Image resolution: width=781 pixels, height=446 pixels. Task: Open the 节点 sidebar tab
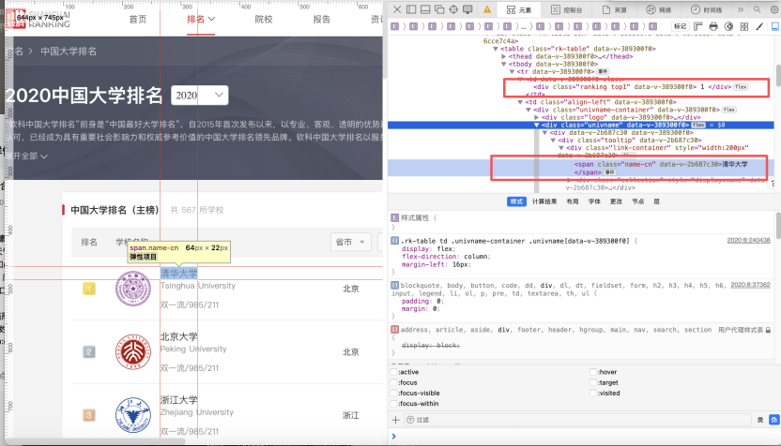pyautogui.click(x=638, y=201)
